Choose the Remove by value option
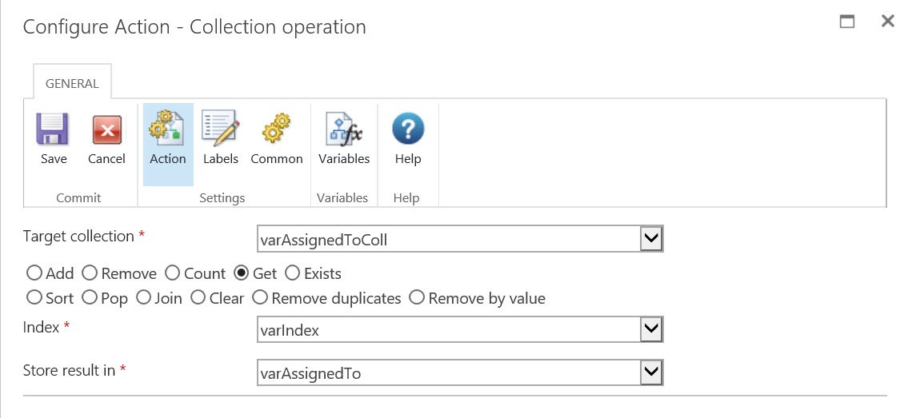Screen dimensions: 912x418 point(417,298)
